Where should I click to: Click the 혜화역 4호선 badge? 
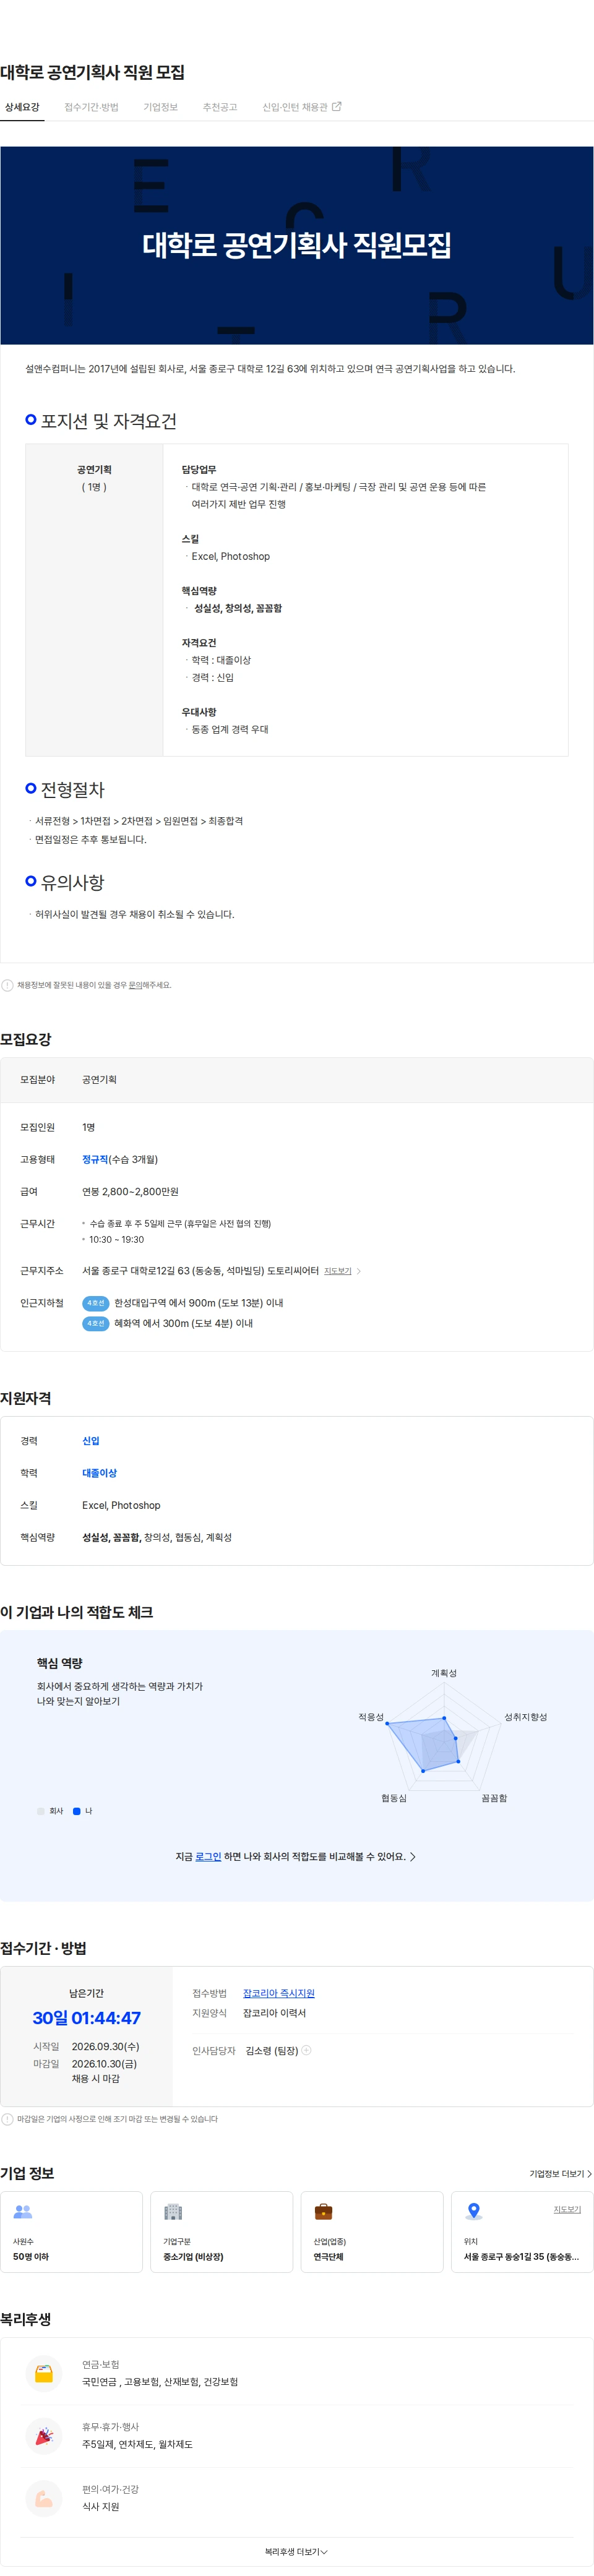(x=95, y=1323)
